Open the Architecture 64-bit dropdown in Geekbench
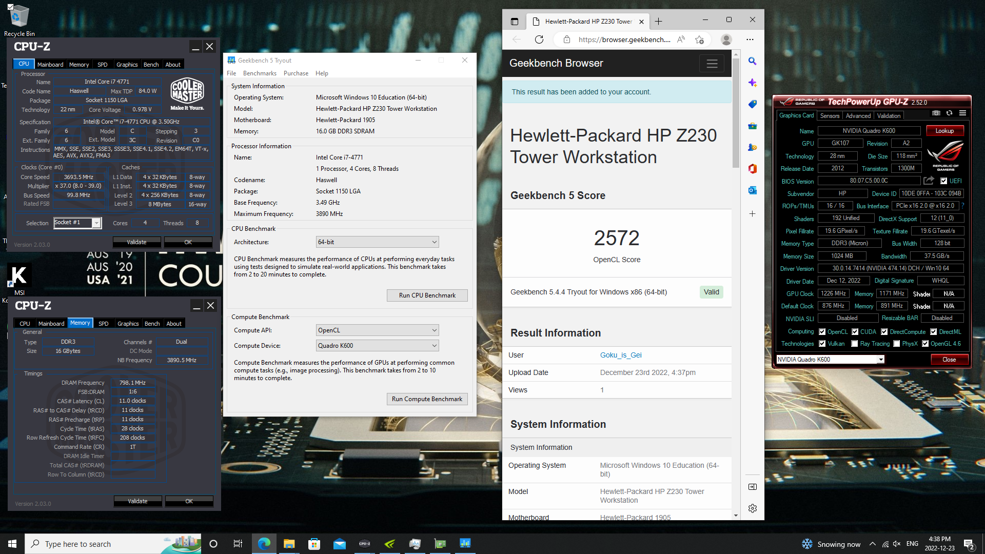Image resolution: width=985 pixels, height=554 pixels. (x=377, y=242)
